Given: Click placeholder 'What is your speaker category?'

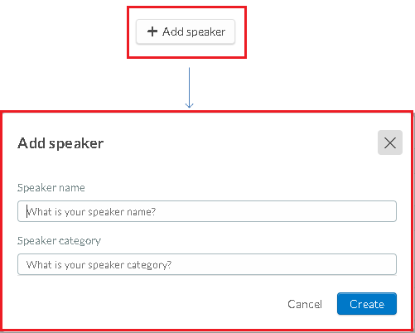Looking at the screenshot, I should (99, 265).
